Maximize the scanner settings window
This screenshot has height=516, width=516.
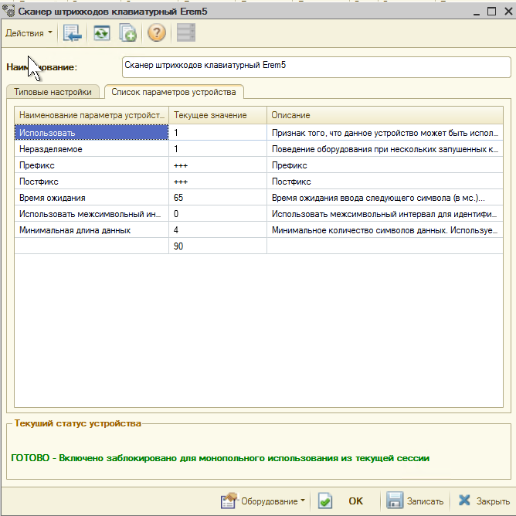tap(491, 11)
